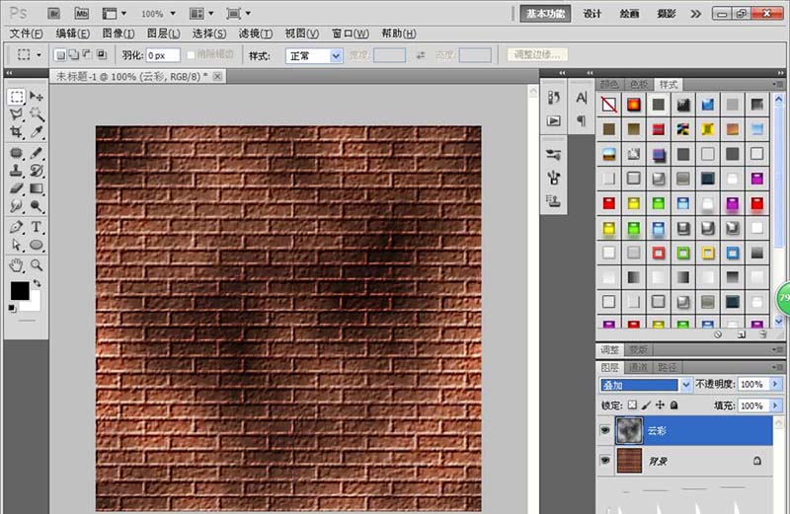Select the Pen tool

point(17,227)
